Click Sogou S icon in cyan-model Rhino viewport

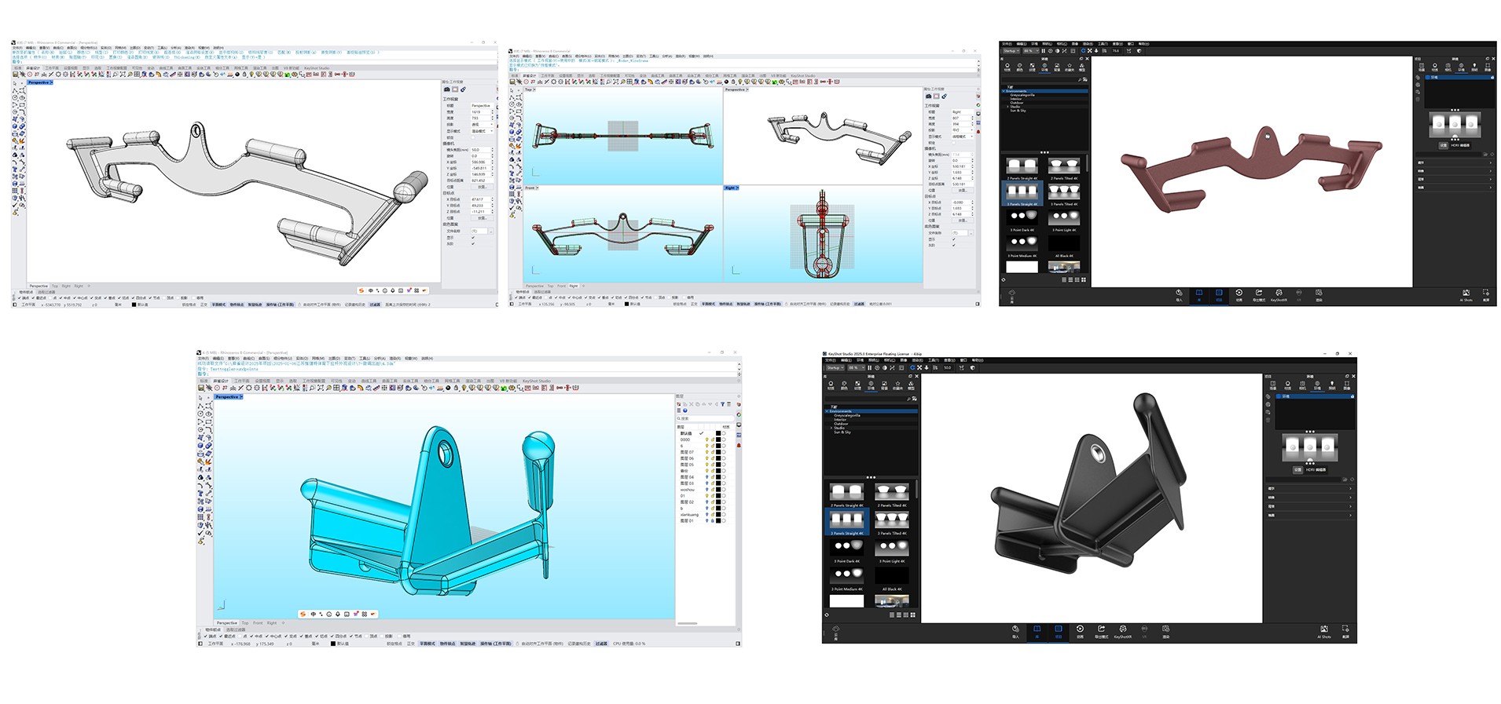tap(303, 614)
